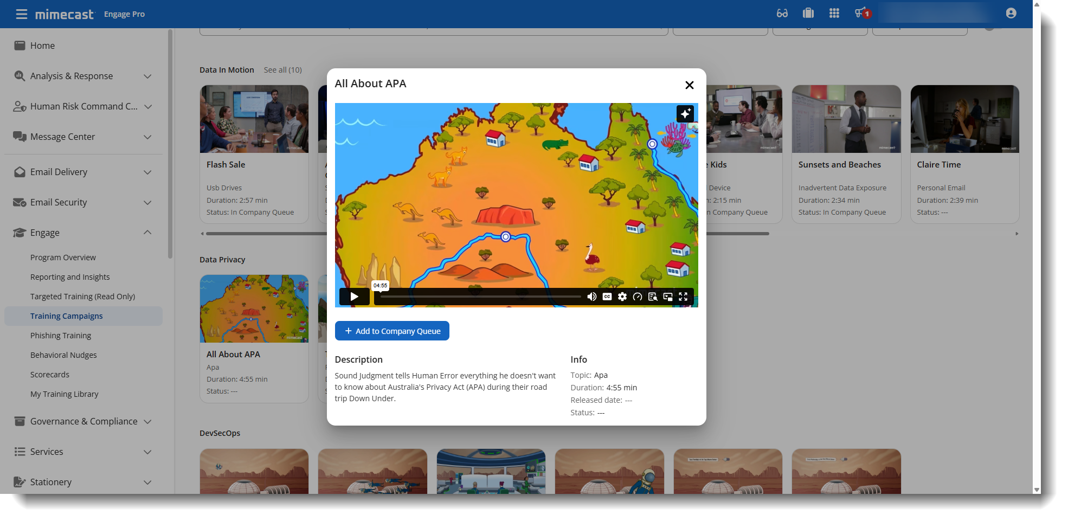Click the Message Center sidebar icon

click(x=20, y=137)
